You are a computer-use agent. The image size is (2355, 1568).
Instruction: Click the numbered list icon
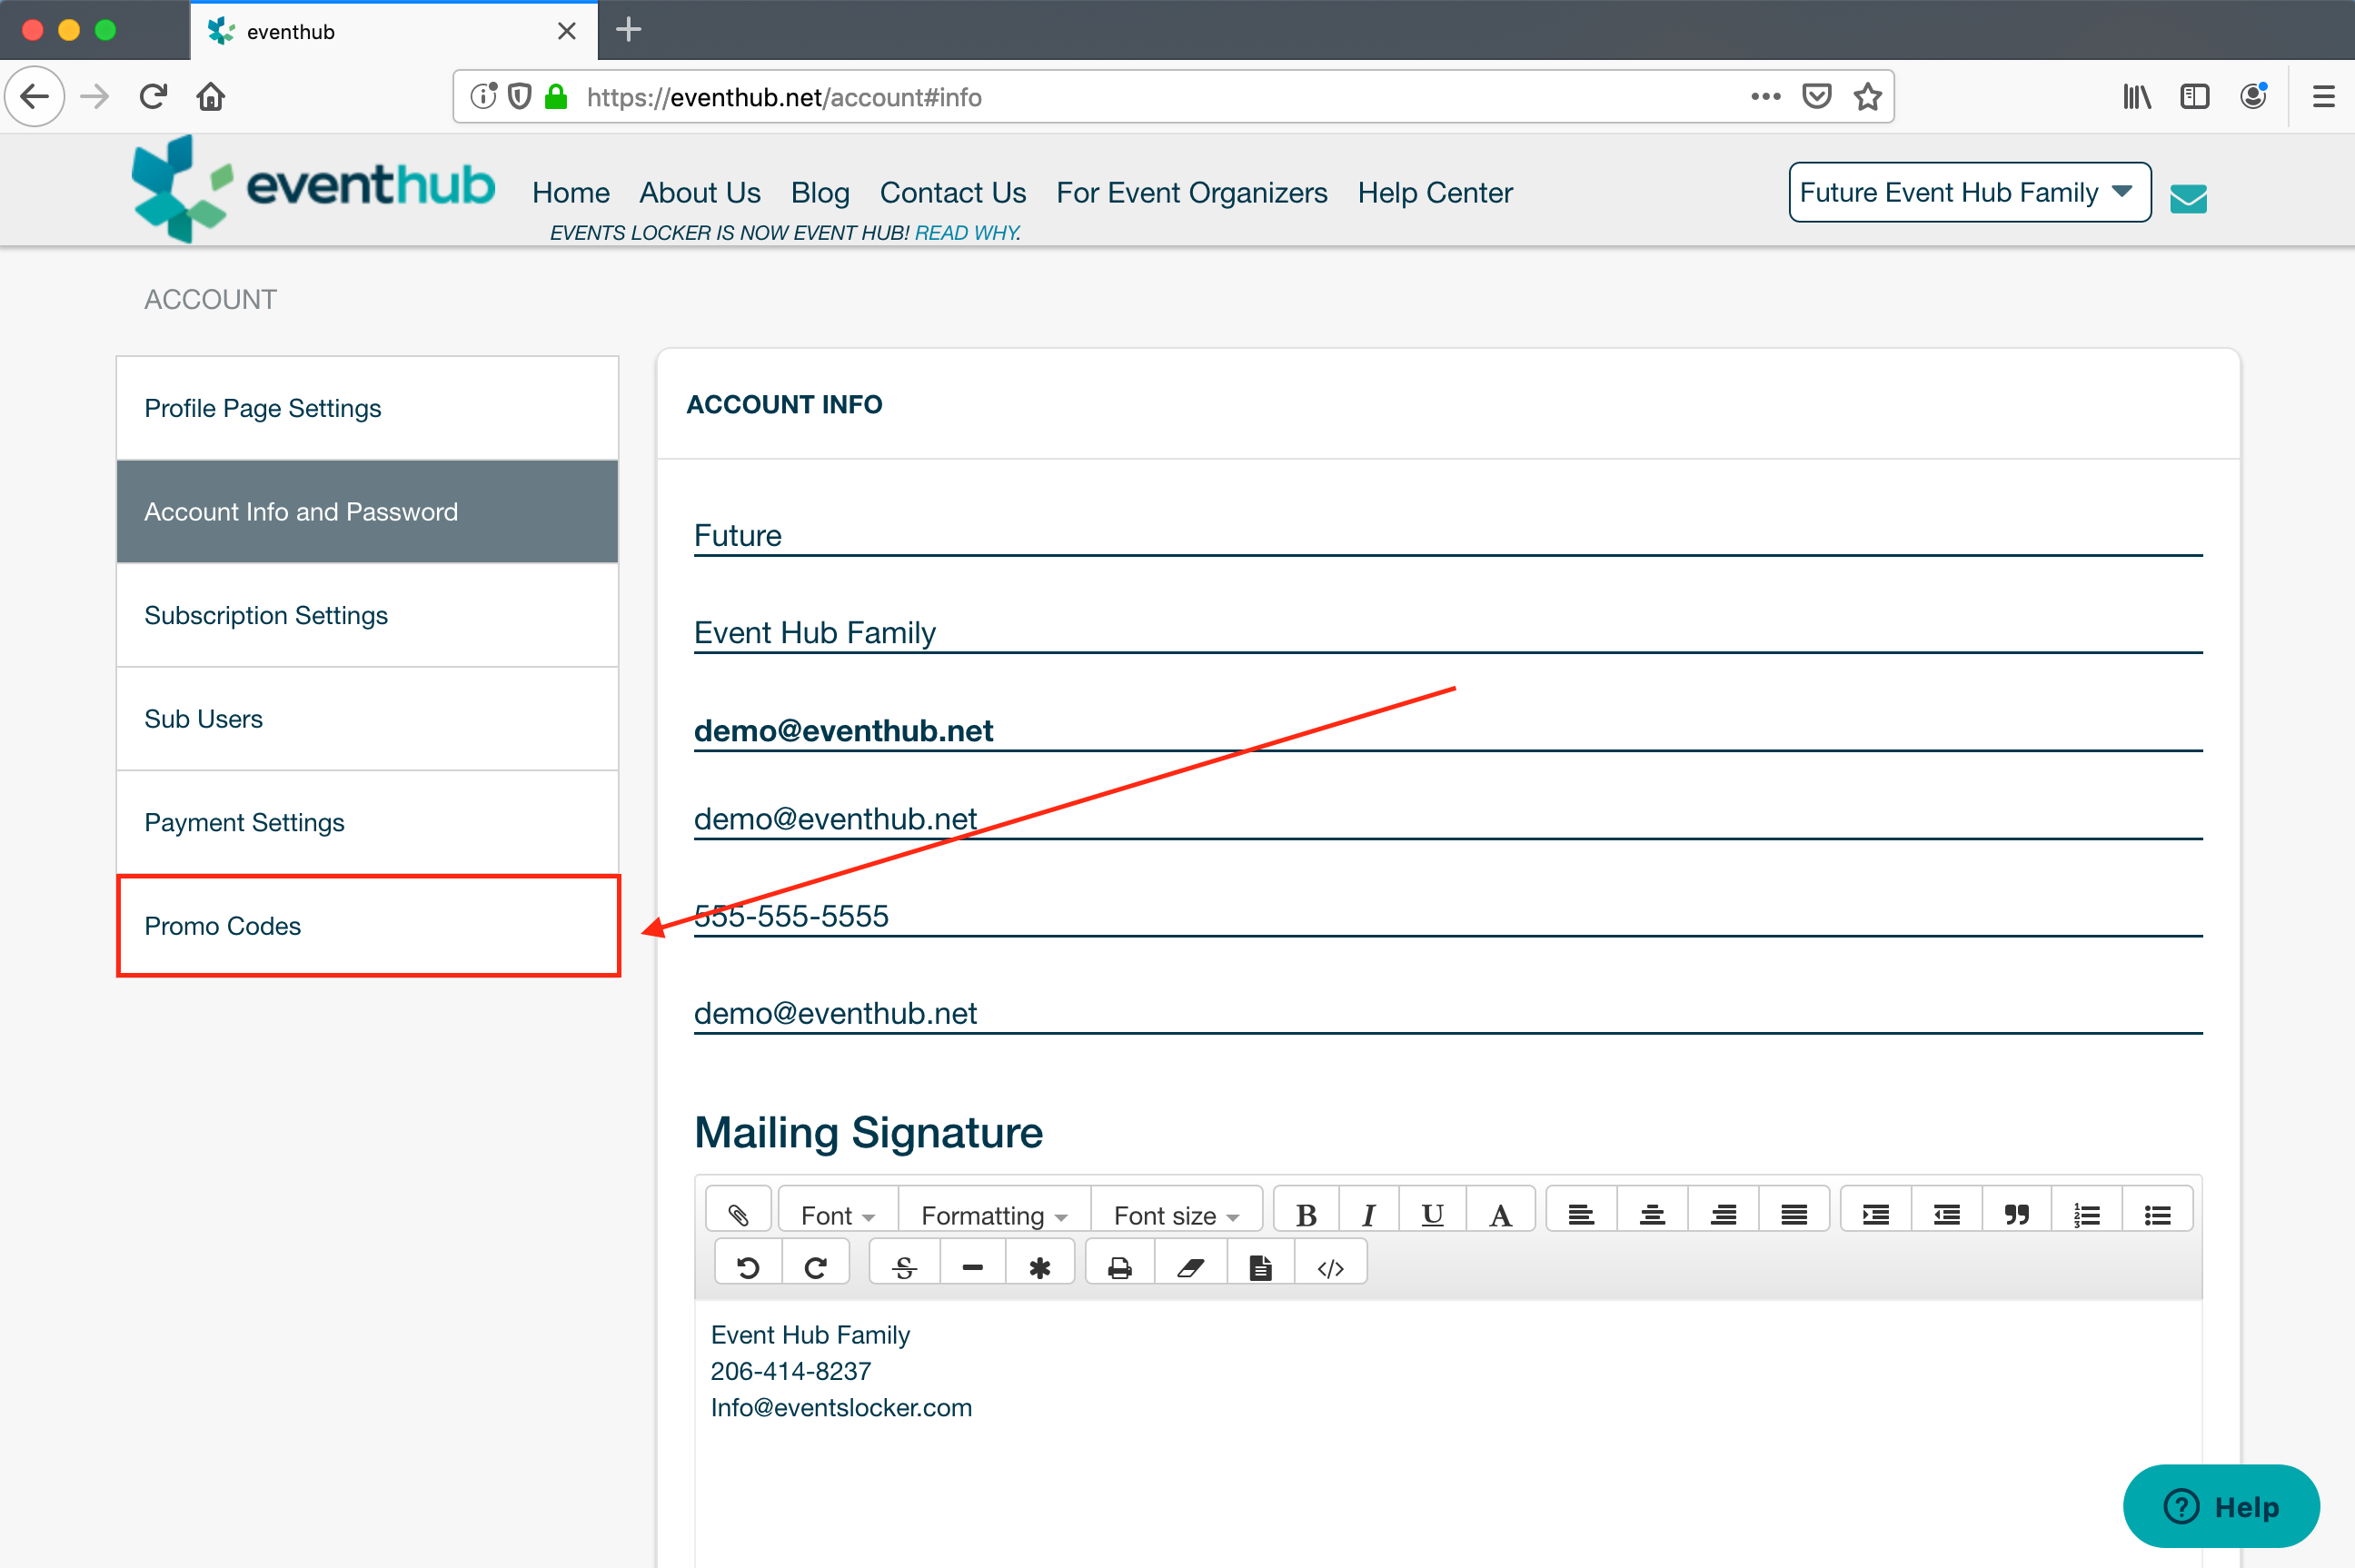coord(2086,1214)
